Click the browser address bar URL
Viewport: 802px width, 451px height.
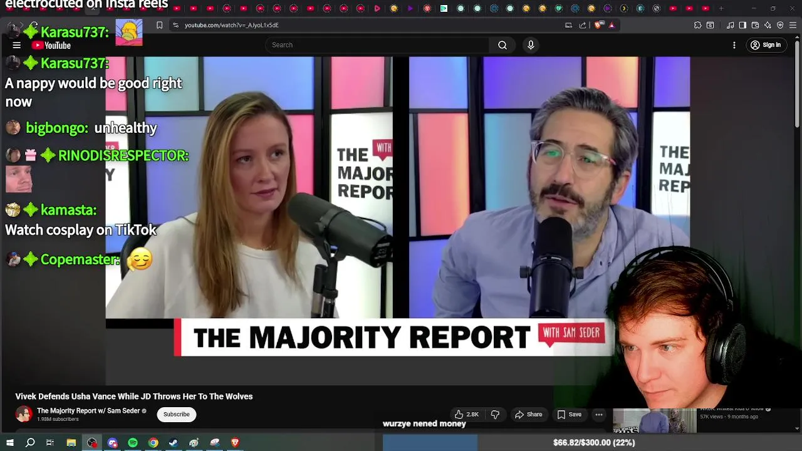pos(231,25)
